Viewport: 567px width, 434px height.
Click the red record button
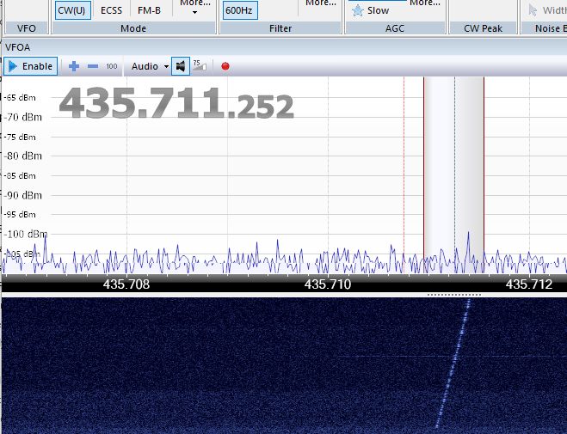click(225, 66)
